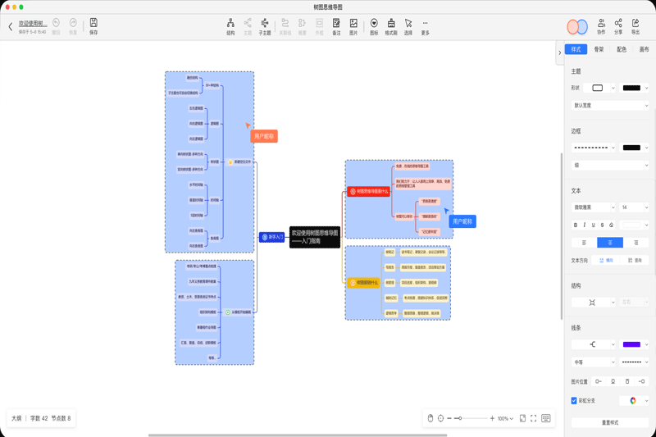Add a 子主题 subtopic from toolbar
656x437 pixels.
pos(265,26)
